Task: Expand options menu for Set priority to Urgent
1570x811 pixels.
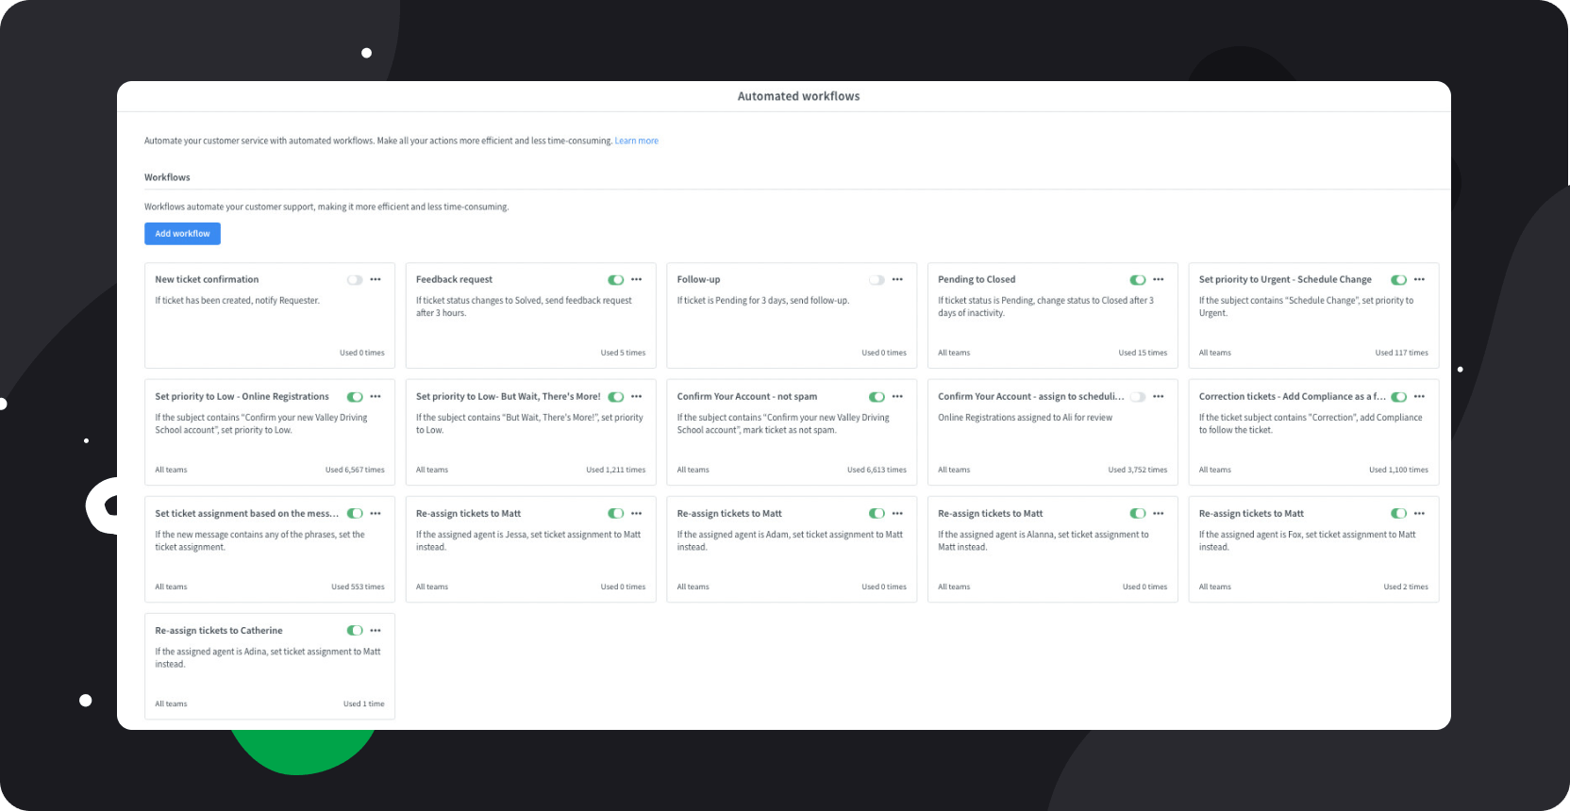Action: [1419, 279]
